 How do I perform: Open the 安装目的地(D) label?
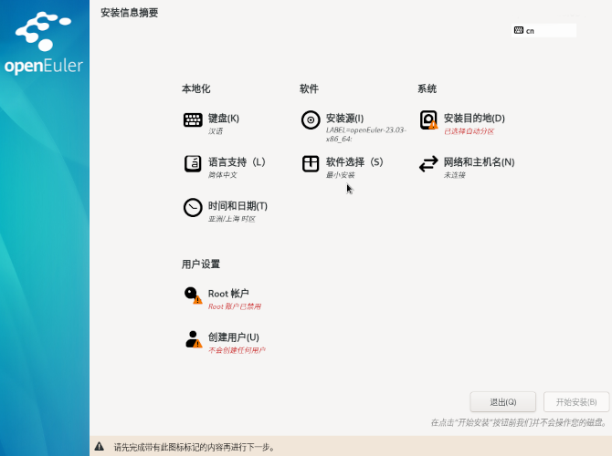474,118
